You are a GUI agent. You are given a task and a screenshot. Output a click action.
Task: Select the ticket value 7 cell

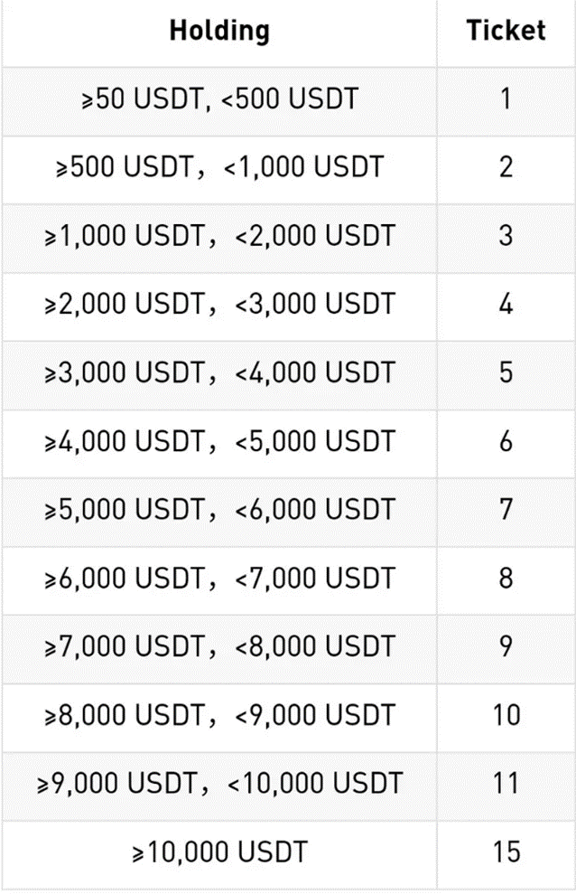(506, 510)
